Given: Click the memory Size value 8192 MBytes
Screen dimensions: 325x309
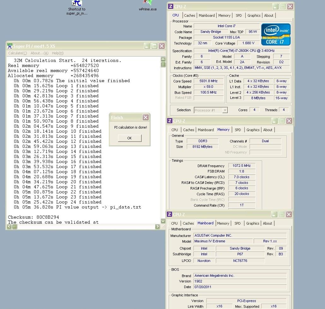Looking at the screenshot, I should 203,147.
